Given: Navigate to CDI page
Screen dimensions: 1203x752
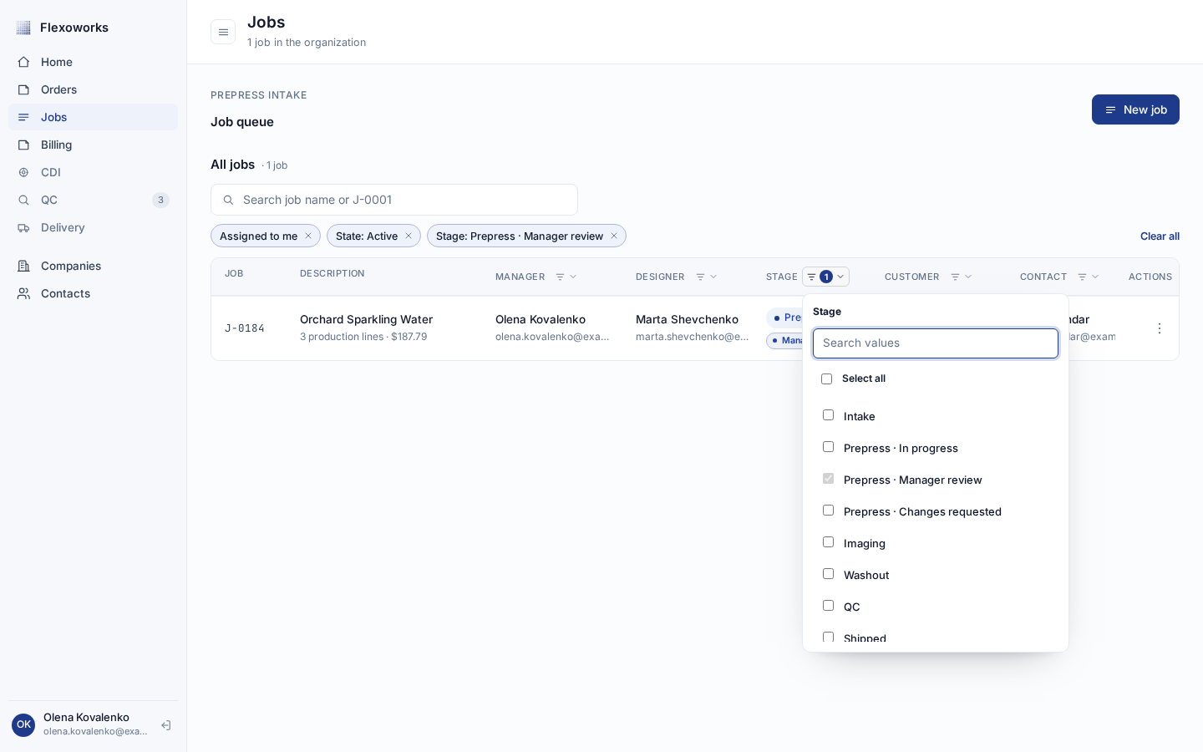Looking at the screenshot, I should point(93,172).
